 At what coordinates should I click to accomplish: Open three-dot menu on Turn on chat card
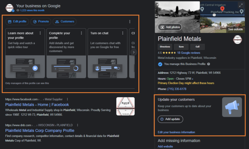[x=123, y=33]
